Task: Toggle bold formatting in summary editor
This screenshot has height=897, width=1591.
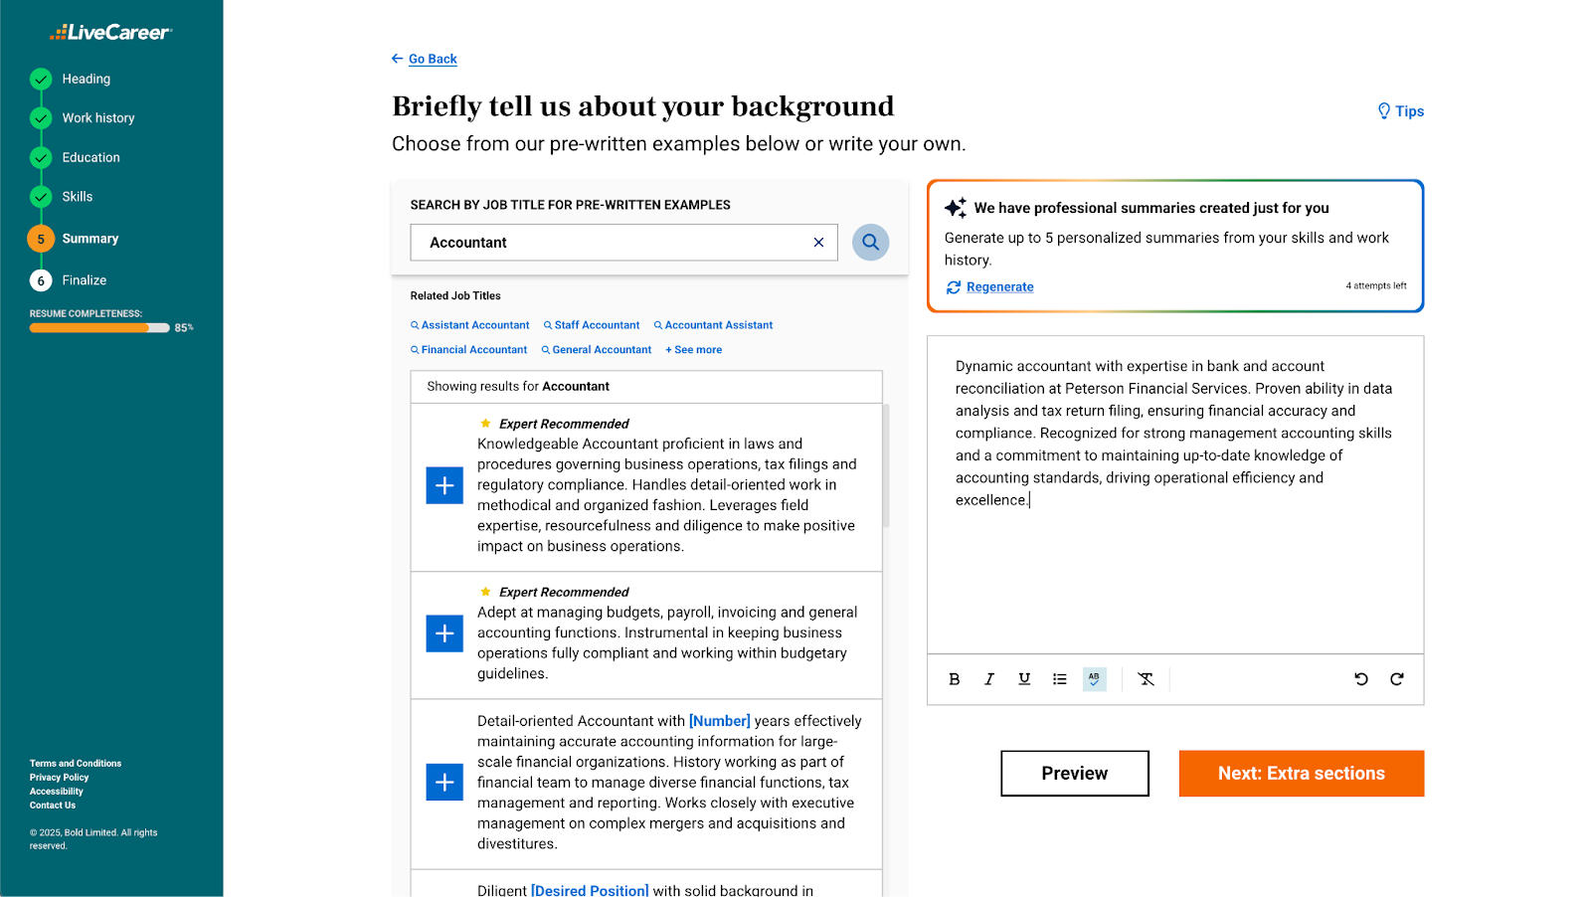Action: coord(954,679)
